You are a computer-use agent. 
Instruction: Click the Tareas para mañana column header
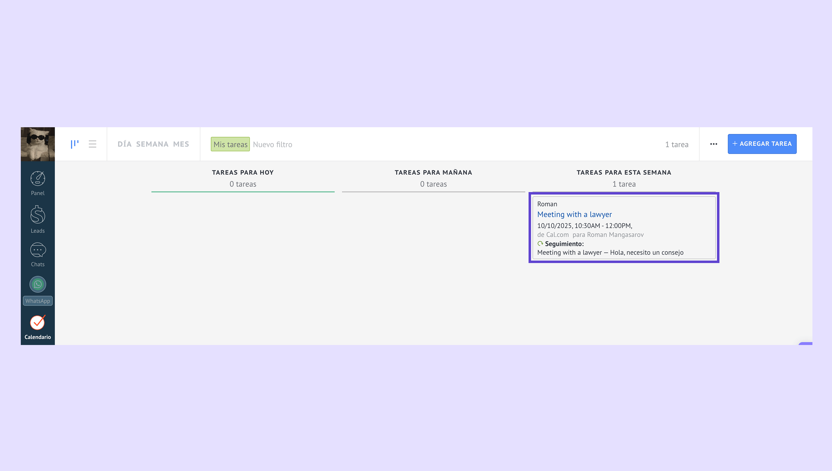click(433, 172)
